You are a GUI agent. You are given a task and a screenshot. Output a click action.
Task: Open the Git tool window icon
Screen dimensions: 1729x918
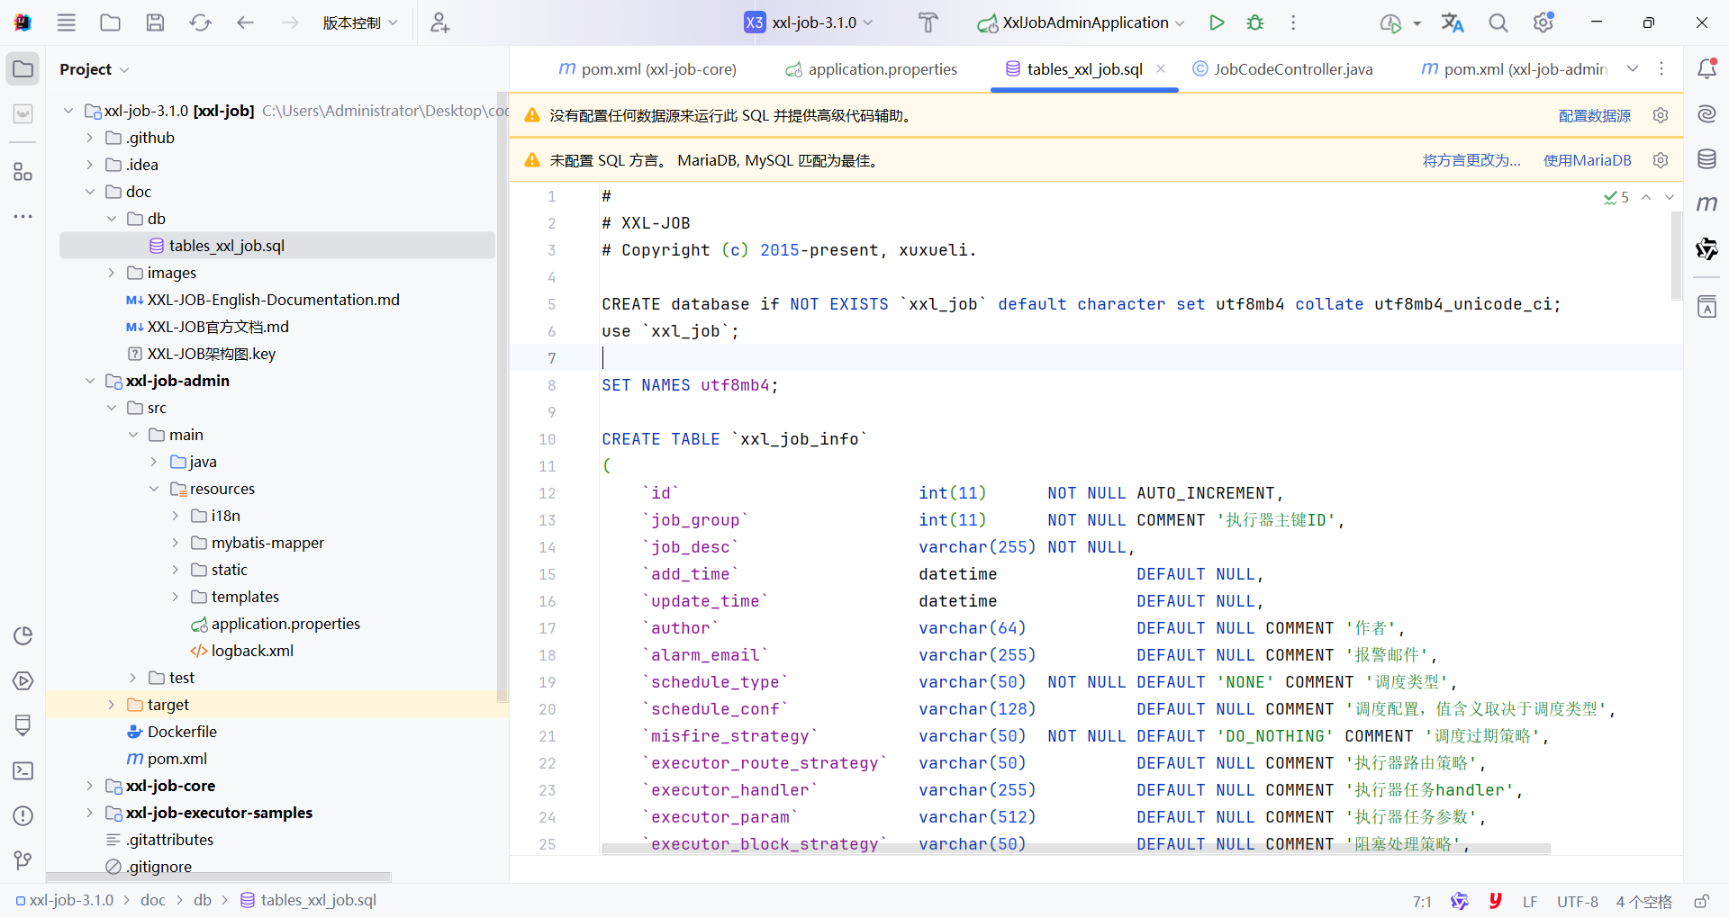click(x=23, y=860)
